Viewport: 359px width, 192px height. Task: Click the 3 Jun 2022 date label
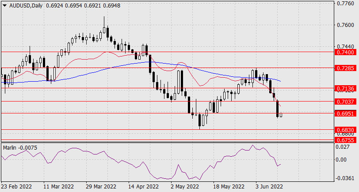pyautogui.click(x=270, y=187)
